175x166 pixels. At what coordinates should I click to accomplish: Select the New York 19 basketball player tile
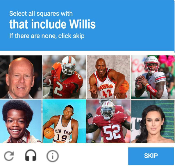coord(65,121)
